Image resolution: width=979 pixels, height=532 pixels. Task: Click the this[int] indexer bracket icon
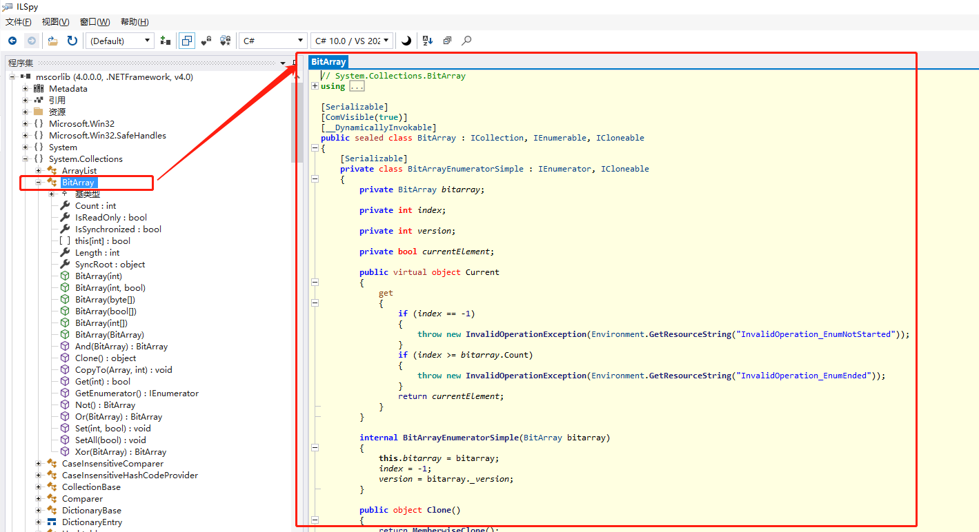pos(65,241)
